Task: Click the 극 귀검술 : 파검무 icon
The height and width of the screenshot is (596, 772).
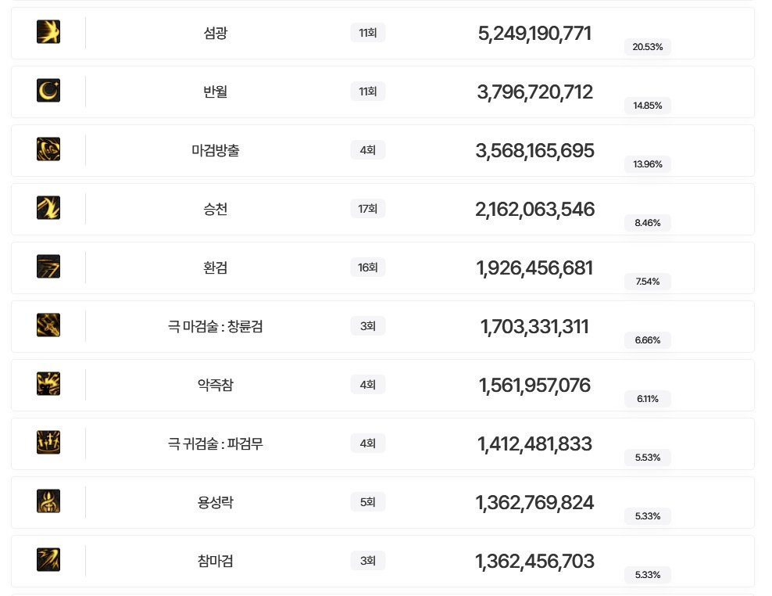Action: point(48,443)
